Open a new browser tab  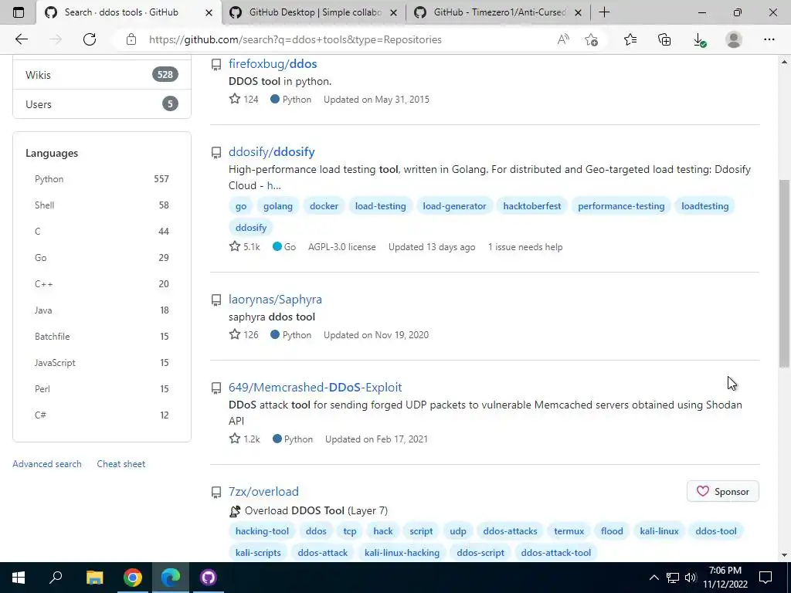point(604,12)
